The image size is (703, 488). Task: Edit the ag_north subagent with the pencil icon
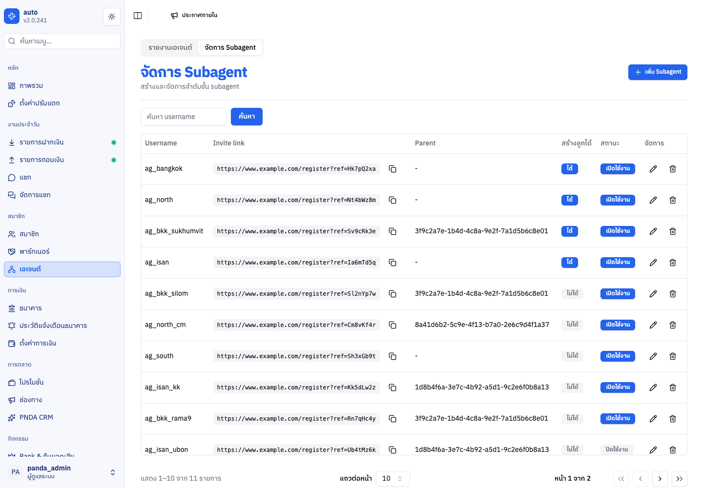[653, 200]
